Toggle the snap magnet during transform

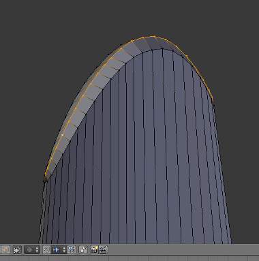pos(46,250)
